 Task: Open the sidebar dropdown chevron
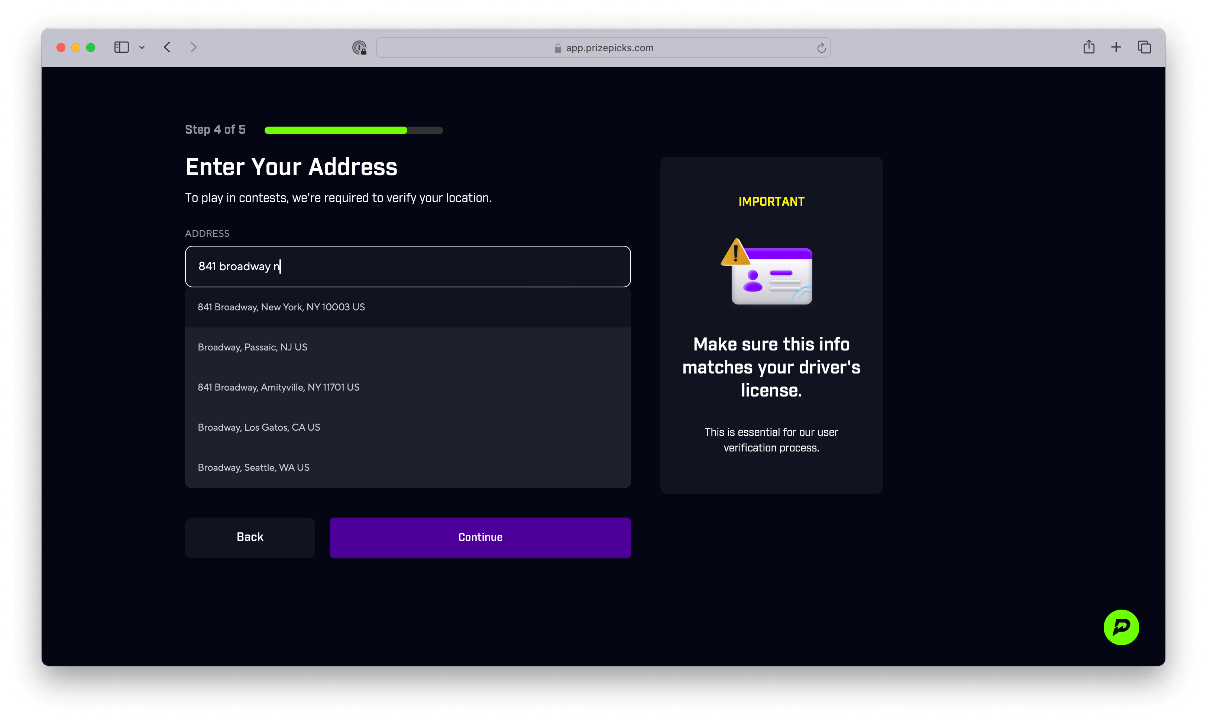142,48
